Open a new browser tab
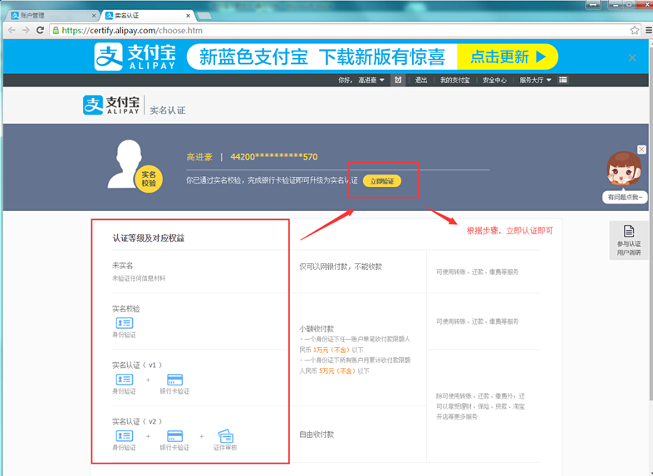 (204, 16)
